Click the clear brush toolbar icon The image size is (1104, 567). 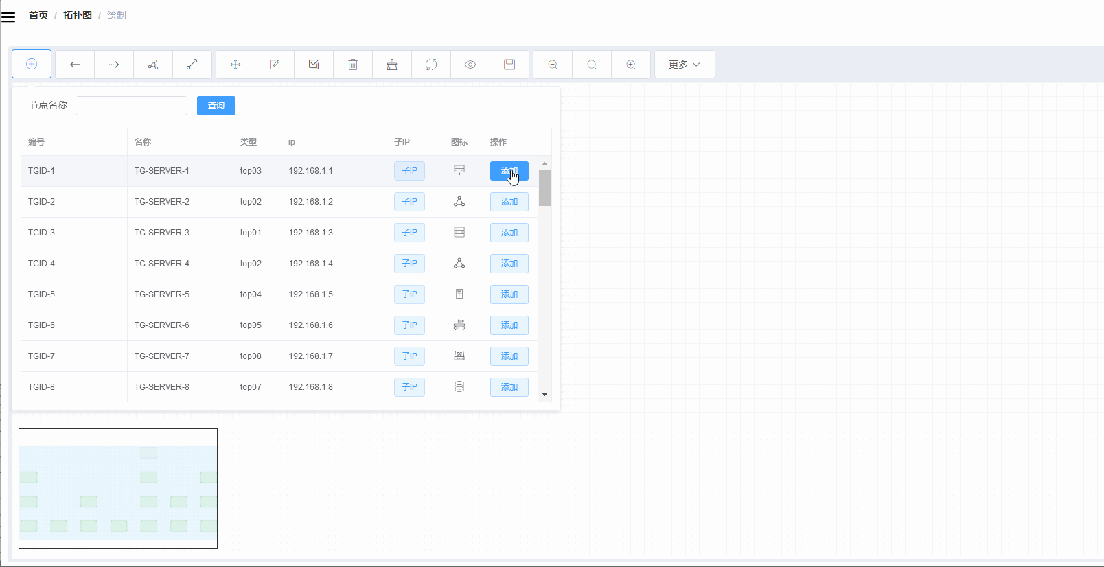pos(392,65)
